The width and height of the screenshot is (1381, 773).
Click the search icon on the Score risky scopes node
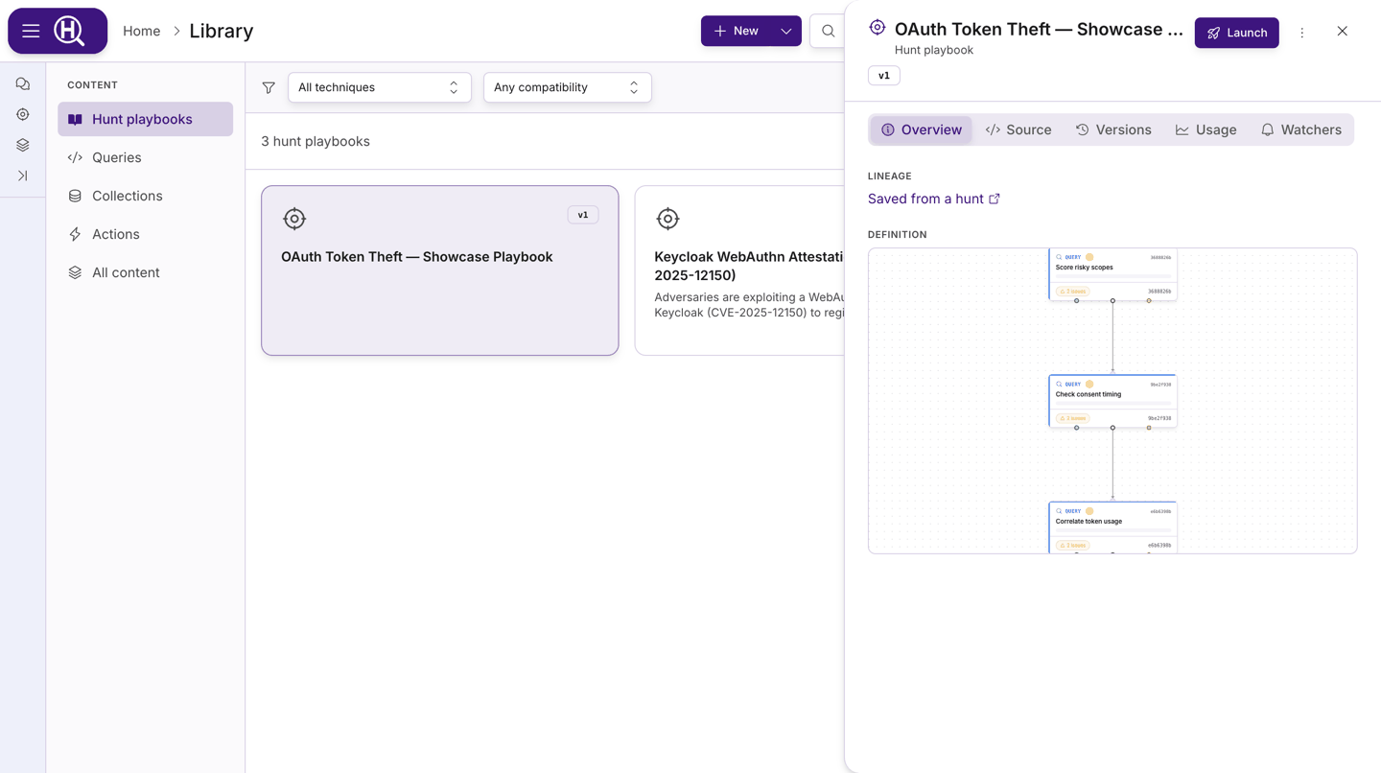[1059, 257]
